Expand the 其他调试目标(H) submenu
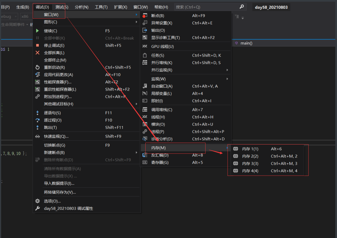The image size is (337, 238). coord(87,104)
